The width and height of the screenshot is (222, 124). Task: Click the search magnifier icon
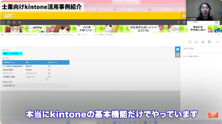(217, 22)
